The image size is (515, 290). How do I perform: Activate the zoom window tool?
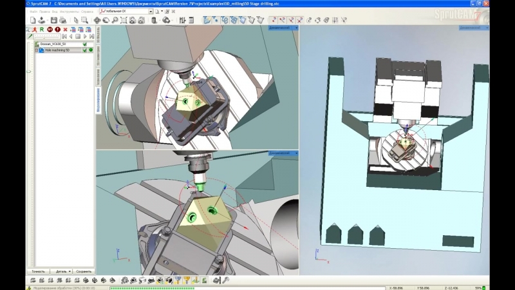[84, 21]
